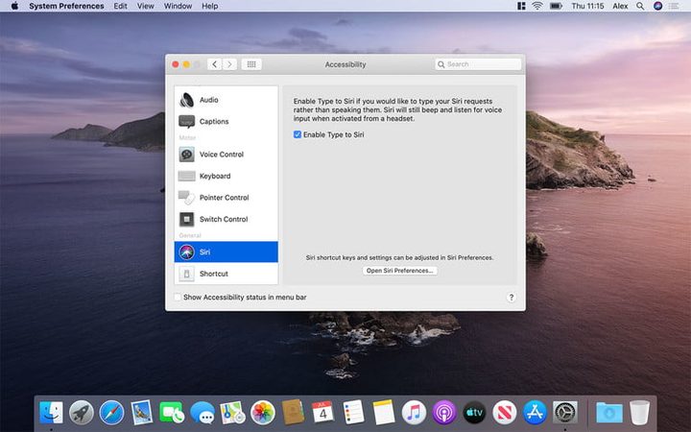The image size is (691, 432).
Task: Open the Keyboard accessibility settings
Action: pos(226,176)
